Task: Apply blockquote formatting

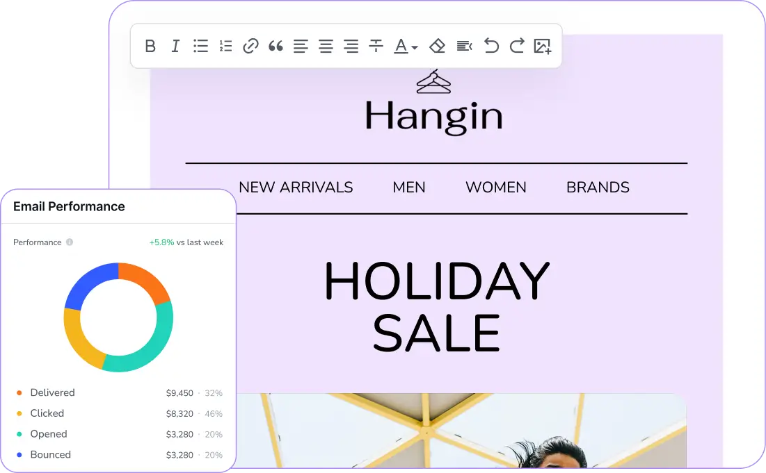Action: coord(276,46)
